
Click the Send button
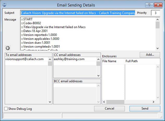(145, 109)
